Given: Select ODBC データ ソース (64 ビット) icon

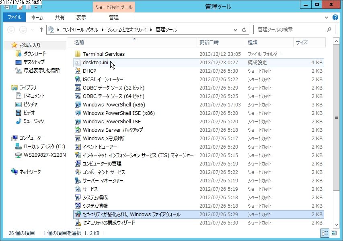Looking at the screenshot, I should 78,96.
